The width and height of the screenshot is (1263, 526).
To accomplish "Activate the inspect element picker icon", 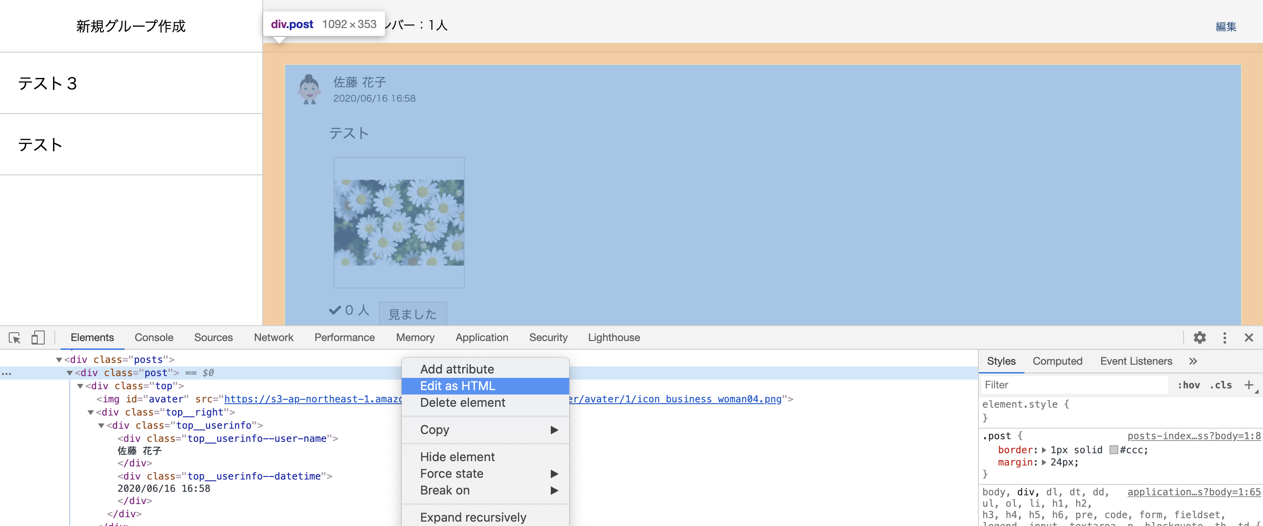I will click(14, 338).
